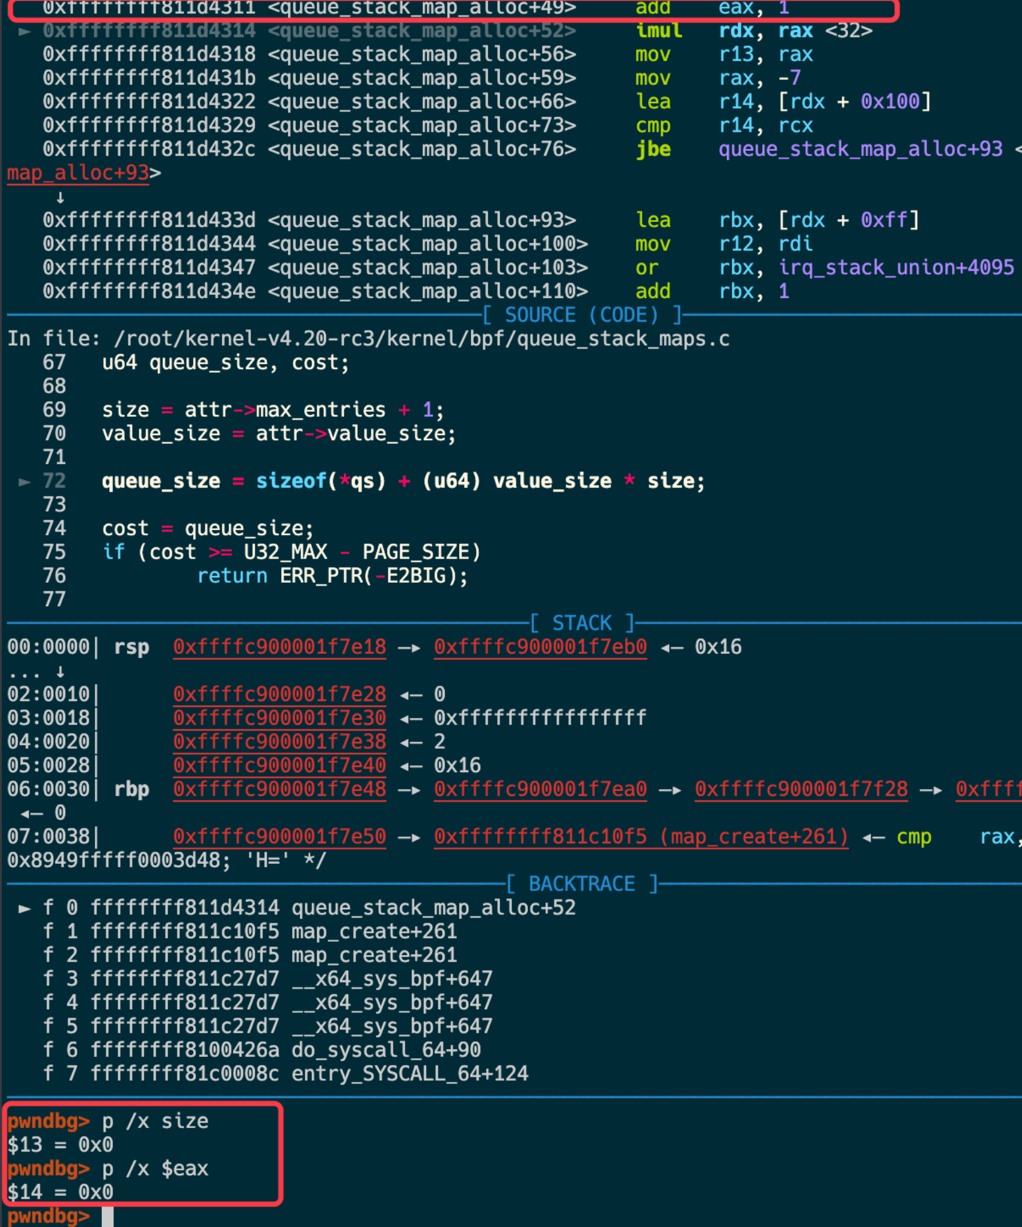1022x1227 pixels.
Task: Select backtrace frame 1 map_create+261
Action: coord(249,931)
